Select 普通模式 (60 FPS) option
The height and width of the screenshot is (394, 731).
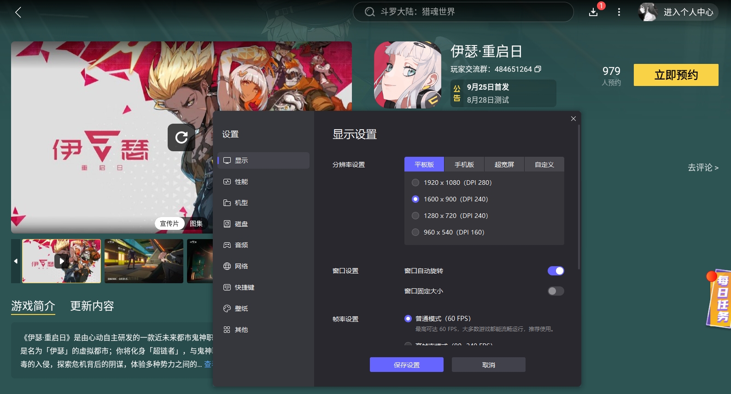tap(408, 319)
